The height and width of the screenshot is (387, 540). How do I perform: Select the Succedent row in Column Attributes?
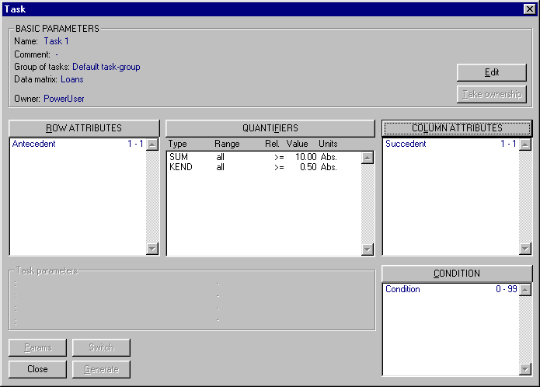click(451, 144)
